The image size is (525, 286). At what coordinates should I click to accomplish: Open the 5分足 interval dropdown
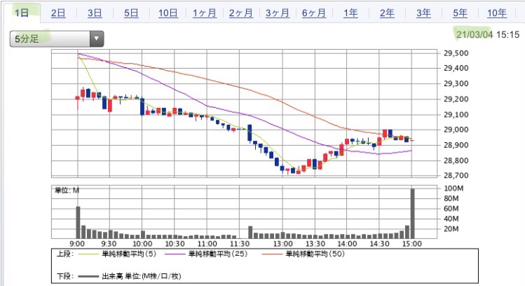coord(57,39)
